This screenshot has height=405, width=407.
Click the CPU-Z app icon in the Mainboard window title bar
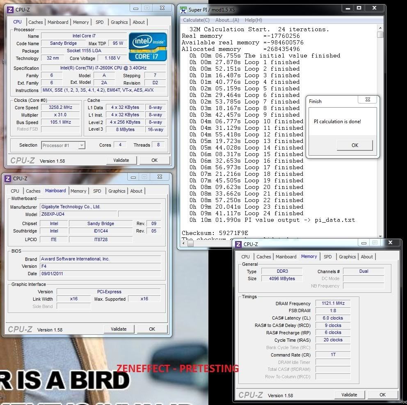8,179
